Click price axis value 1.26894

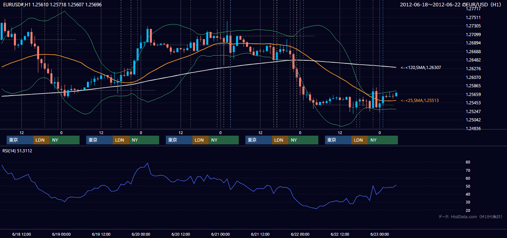point(473,43)
